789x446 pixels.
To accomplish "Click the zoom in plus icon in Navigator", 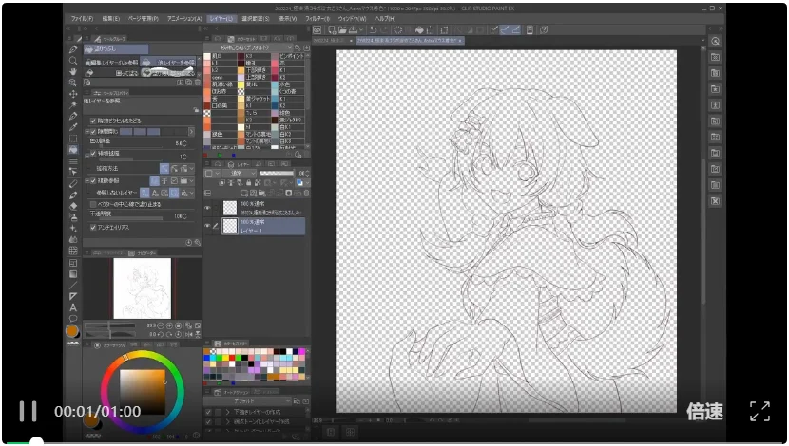I will pos(169,326).
